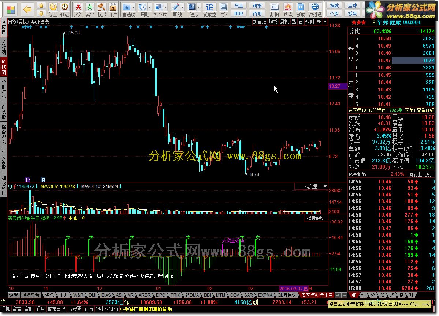Toggle 预测 forecast in chart header
The height and width of the screenshot is (316, 439).
tap(310, 22)
